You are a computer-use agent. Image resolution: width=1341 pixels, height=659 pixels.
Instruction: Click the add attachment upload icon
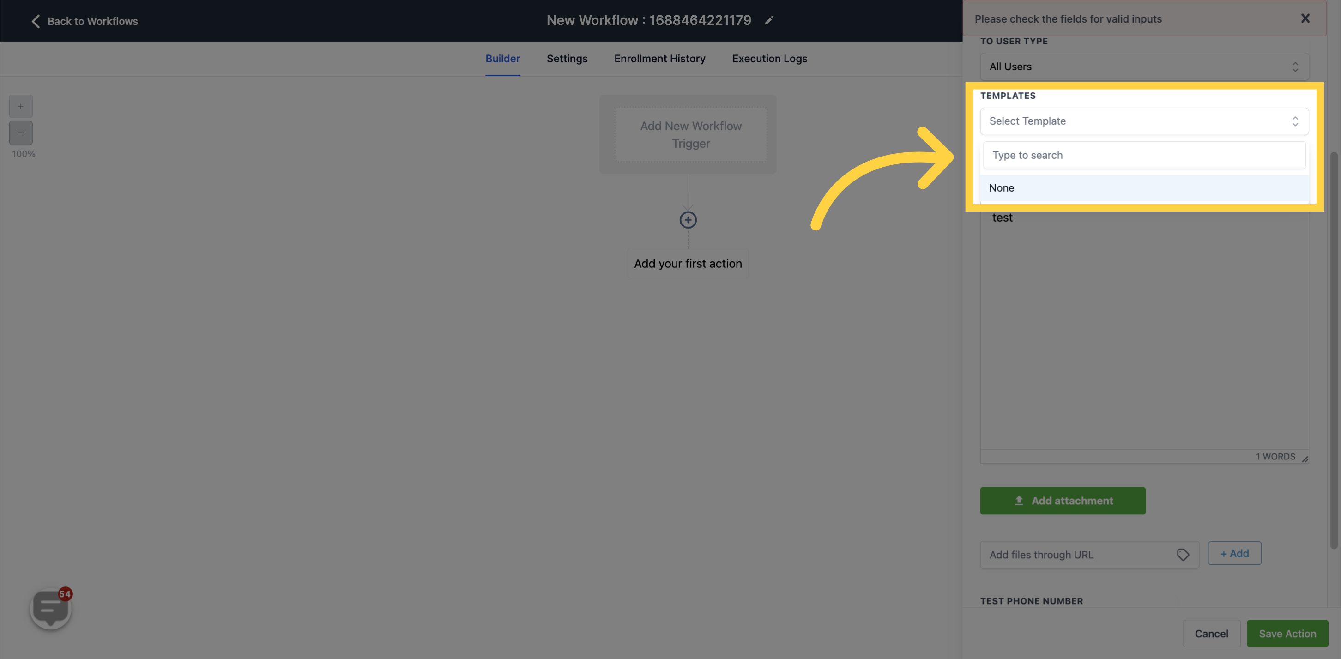tap(1020, 500)
